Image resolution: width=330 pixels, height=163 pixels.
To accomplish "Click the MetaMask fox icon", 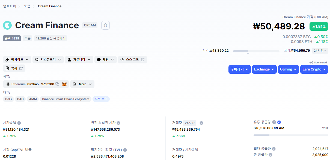I will tap(64, 84).
